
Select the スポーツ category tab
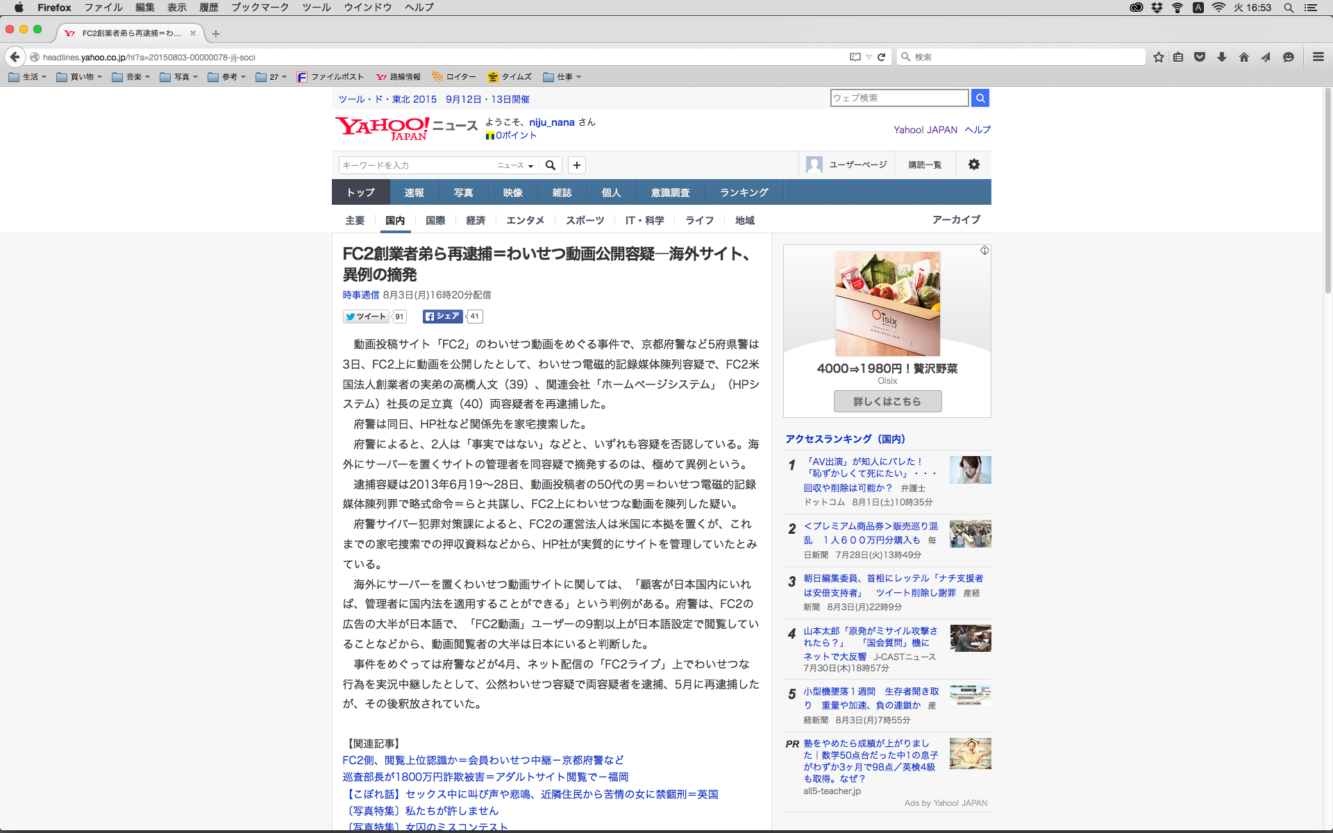(x=585, y=220)
